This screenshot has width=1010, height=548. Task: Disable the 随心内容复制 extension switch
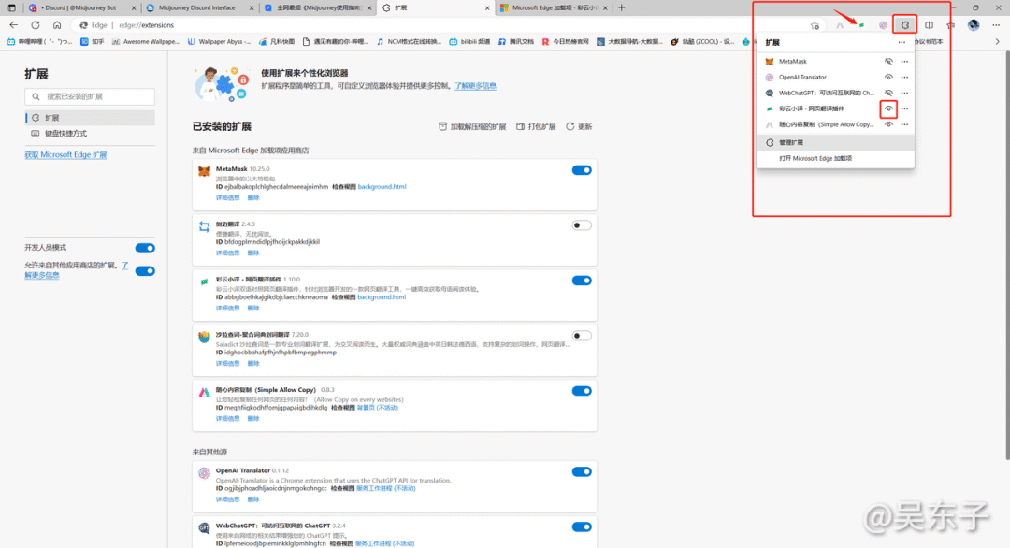pos(582,391)
